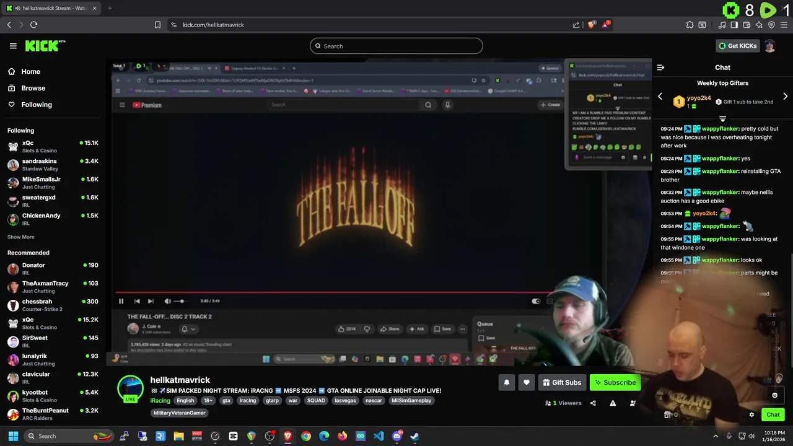Bookmark this page icon
This screenshot has width=793, height=446.
coord(157,25)
